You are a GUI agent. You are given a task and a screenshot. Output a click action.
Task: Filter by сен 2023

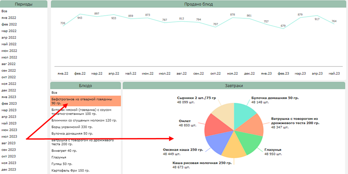(9, 150)
